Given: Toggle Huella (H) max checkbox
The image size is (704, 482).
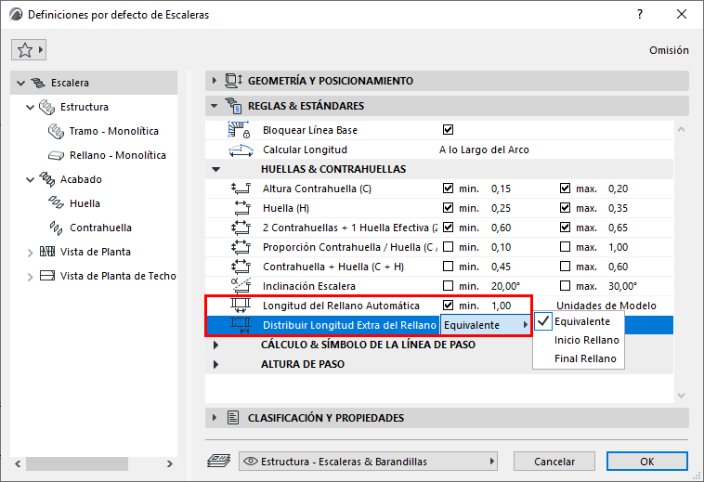Looking at the screenshot, I should coord(566,208).
